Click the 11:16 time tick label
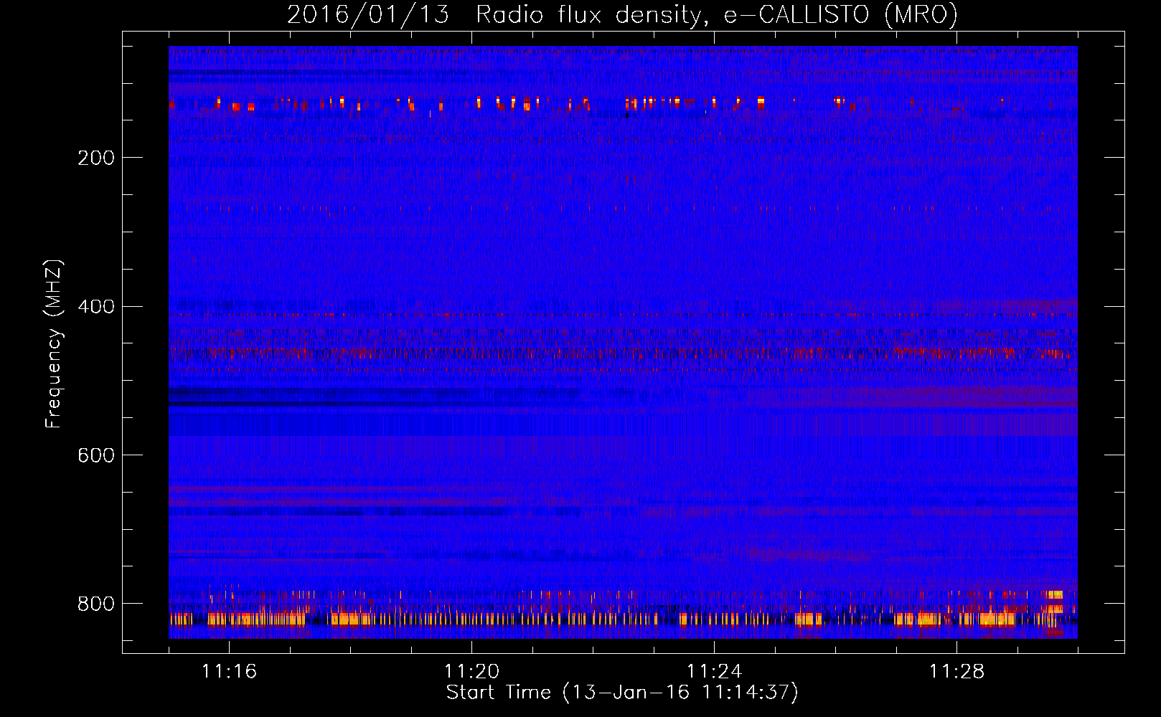Viewport: 1161px width, 717px height. pyautogui.click(x=229, y=671)
